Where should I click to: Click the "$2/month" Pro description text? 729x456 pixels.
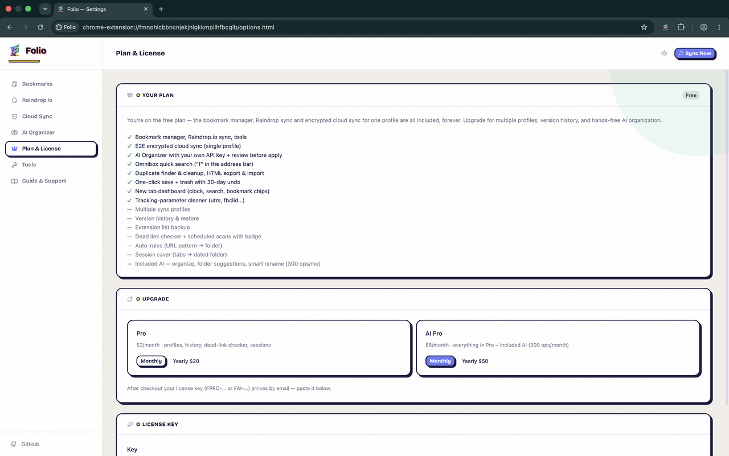[x=203, y=345]
